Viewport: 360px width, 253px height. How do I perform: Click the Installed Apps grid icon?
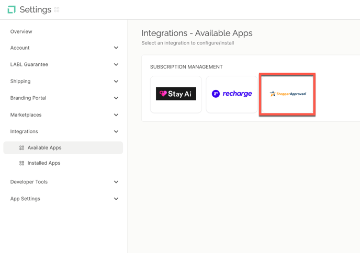(21, 163)
